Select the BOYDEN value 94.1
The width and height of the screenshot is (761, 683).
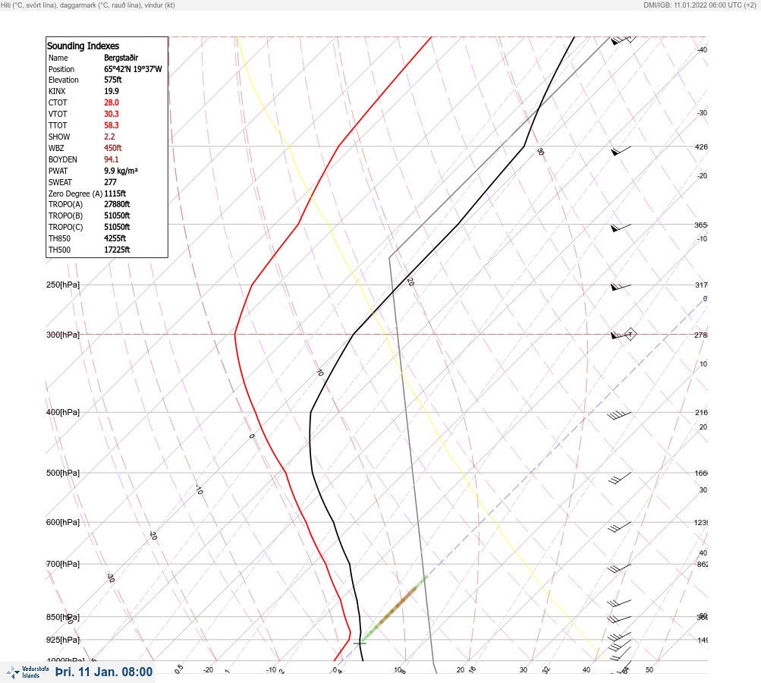[111, 159]
